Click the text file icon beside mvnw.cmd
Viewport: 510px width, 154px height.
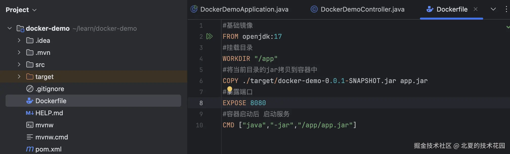pyautogui.click(x=30, y=137)
